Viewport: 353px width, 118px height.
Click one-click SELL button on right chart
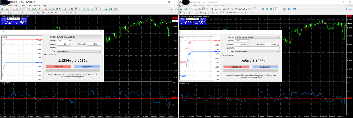tap(182, 19)
